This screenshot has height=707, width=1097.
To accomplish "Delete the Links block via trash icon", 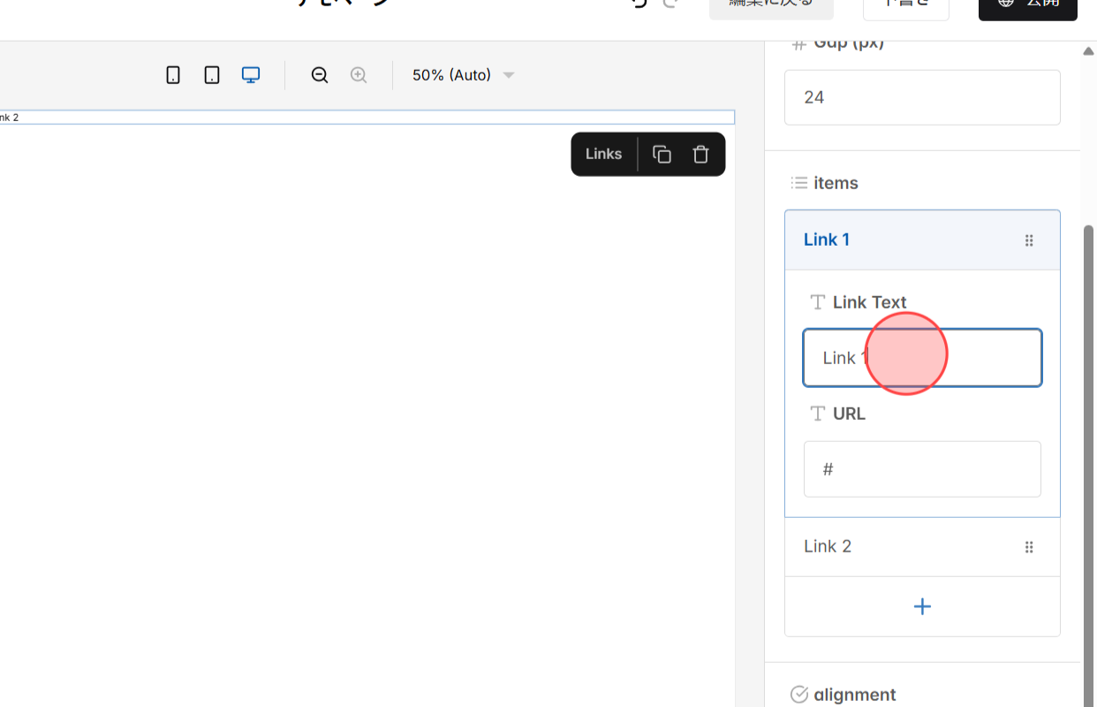I will pyautogui.click(x=700, y=154).
